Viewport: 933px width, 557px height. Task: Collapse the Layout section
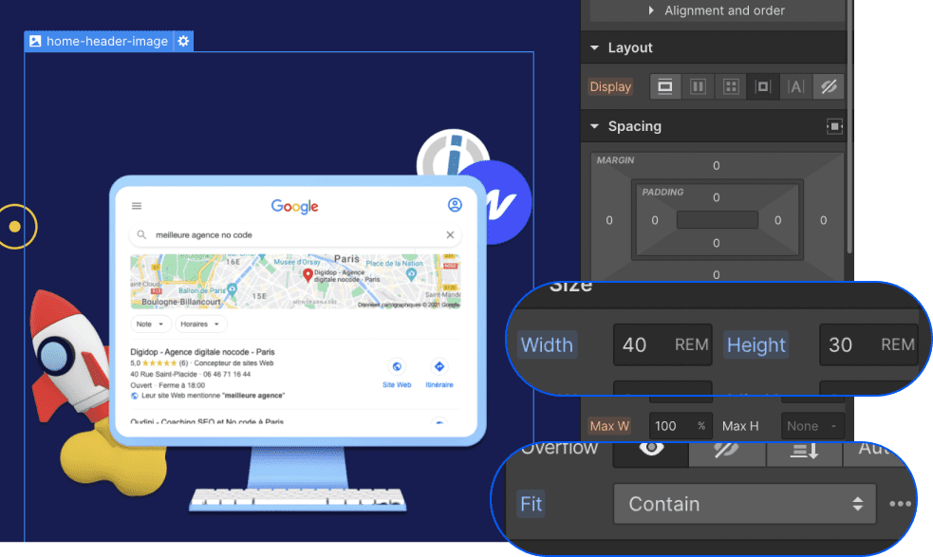[595, 47]
